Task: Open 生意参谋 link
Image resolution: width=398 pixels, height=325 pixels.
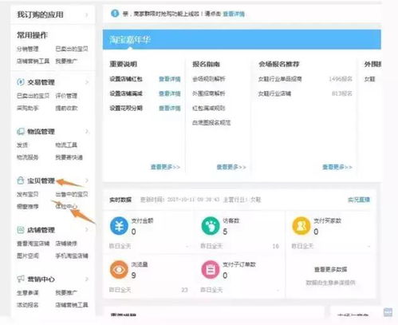Action: [28, 293]
